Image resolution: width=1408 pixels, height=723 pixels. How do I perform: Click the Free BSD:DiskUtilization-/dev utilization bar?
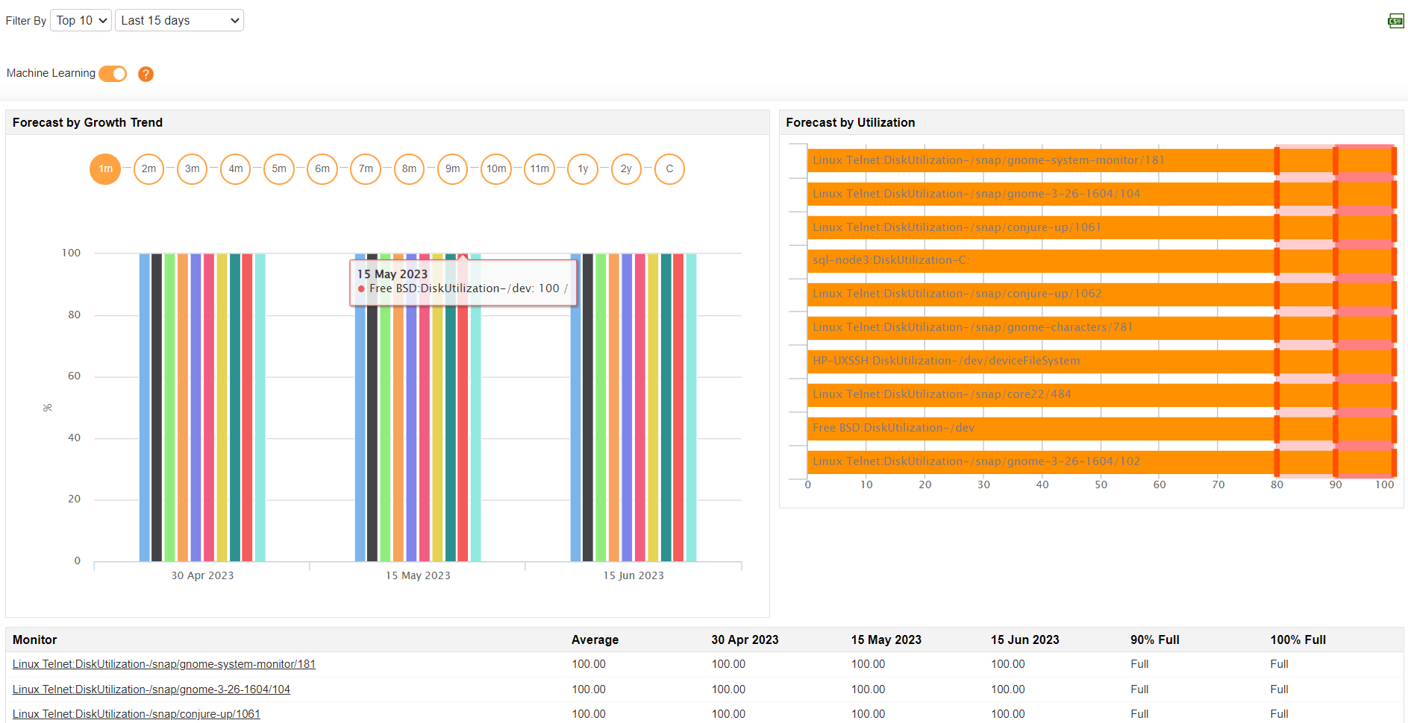pyautogui.click(x=1045, y=427)
